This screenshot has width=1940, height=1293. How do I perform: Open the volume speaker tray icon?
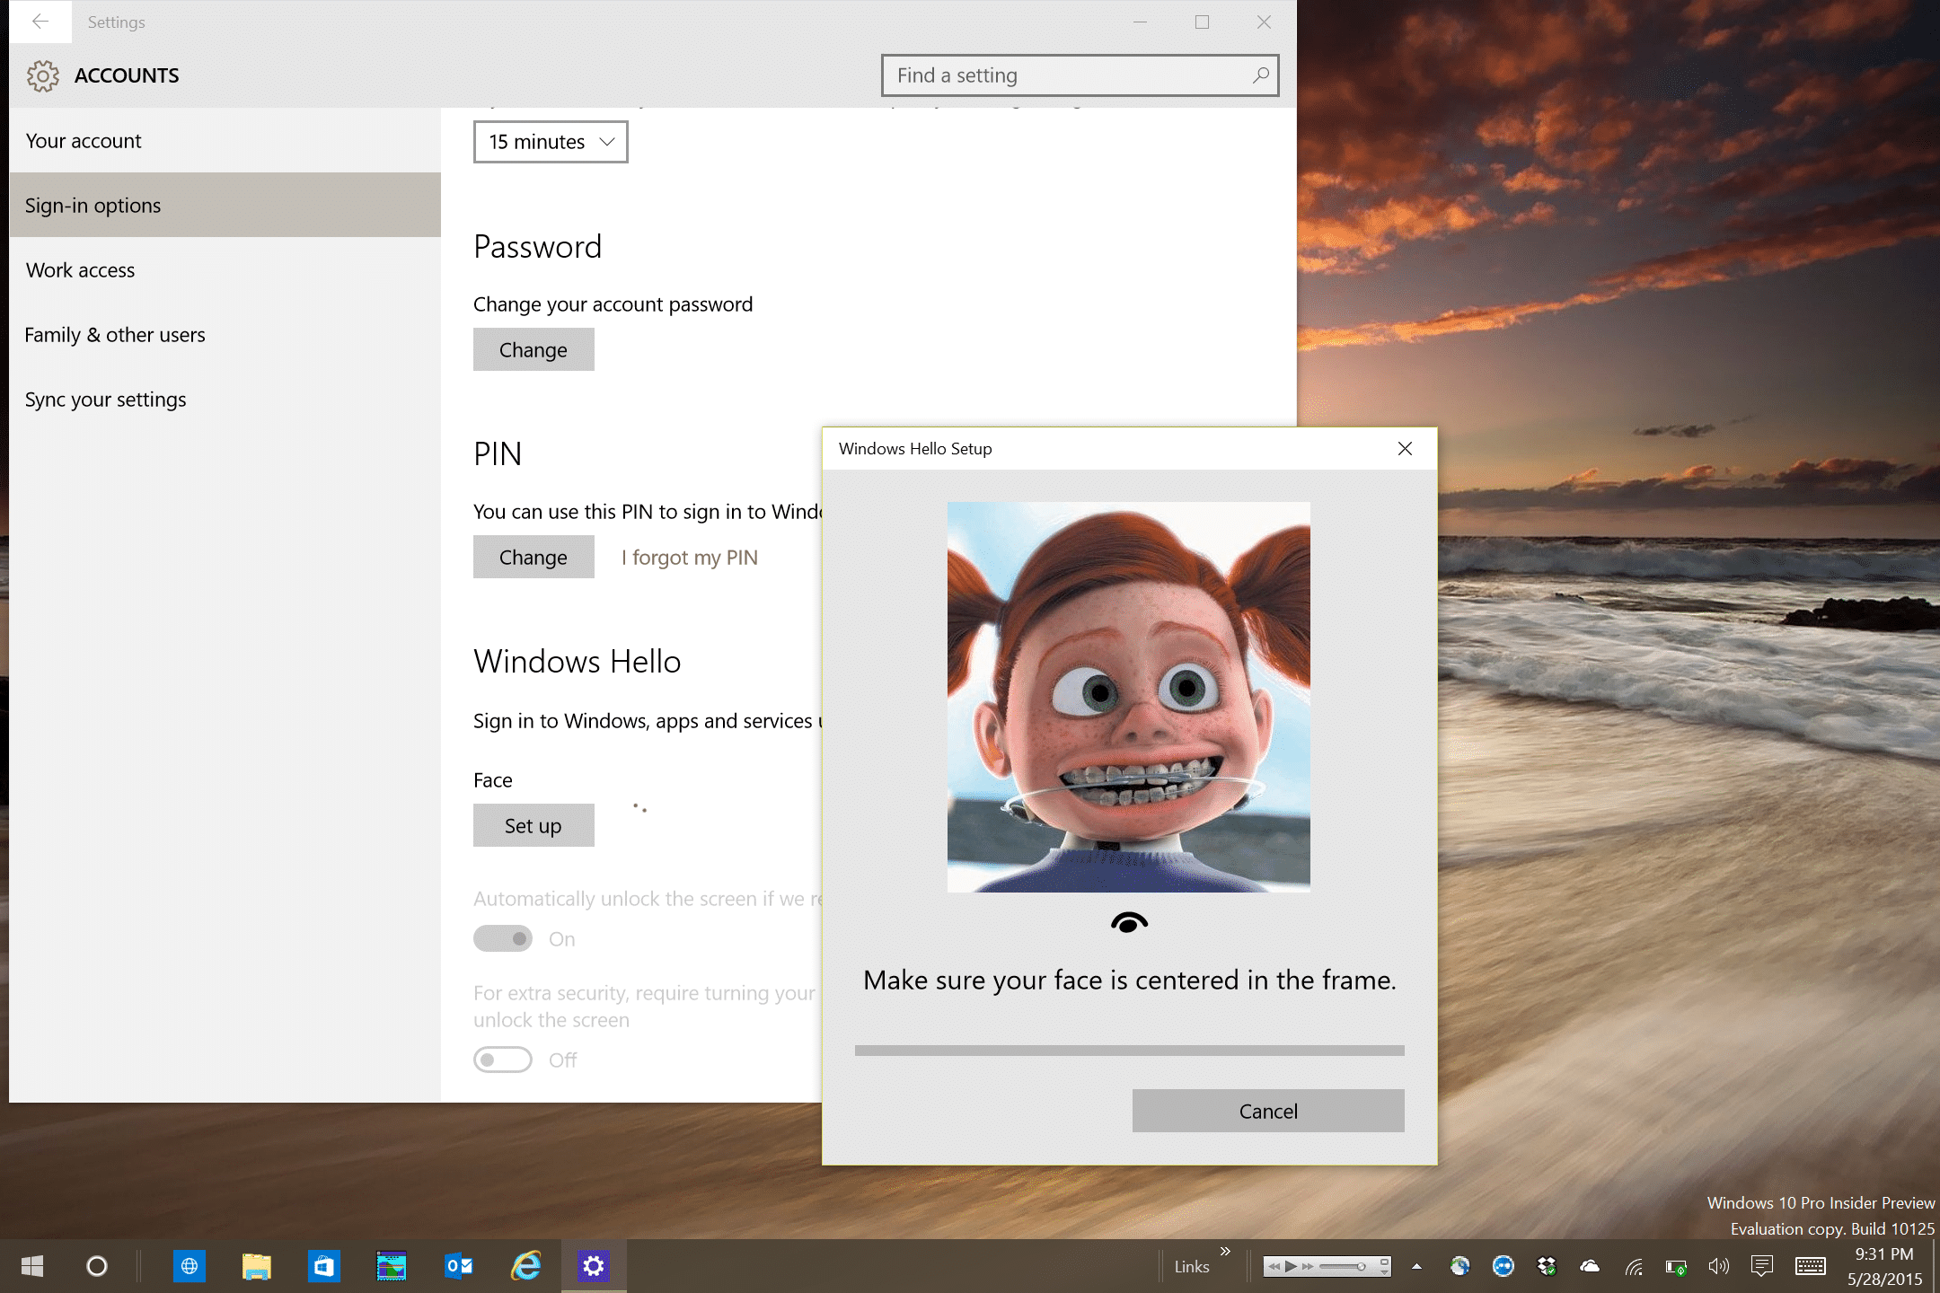tap(1718, 1266)
